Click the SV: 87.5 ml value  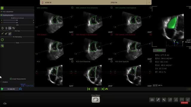(161, 69)
